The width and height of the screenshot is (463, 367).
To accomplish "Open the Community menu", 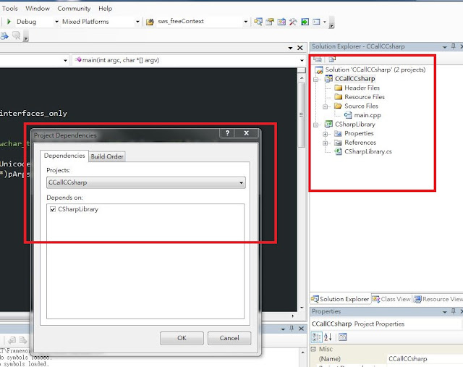I will tap(74, 9).
